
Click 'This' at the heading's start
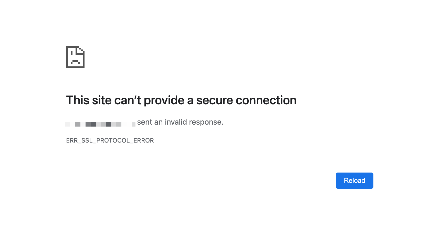(78, 100)
